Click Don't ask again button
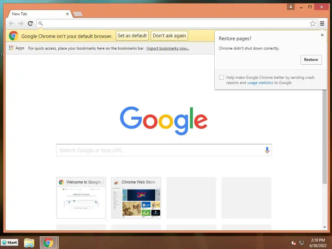The width and height of the screenshot is (332, 249). click(169, 36)
